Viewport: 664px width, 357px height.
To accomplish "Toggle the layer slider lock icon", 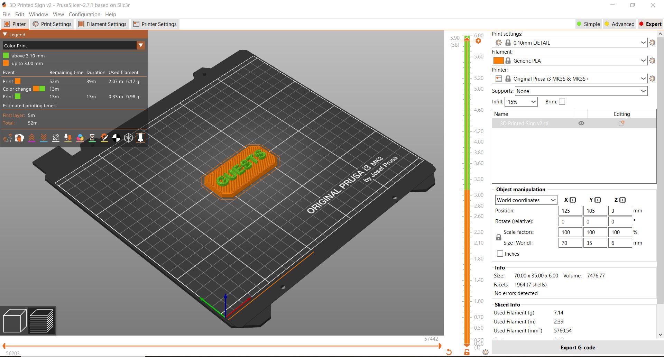I will pyautogui.click(x=467, y=352).
